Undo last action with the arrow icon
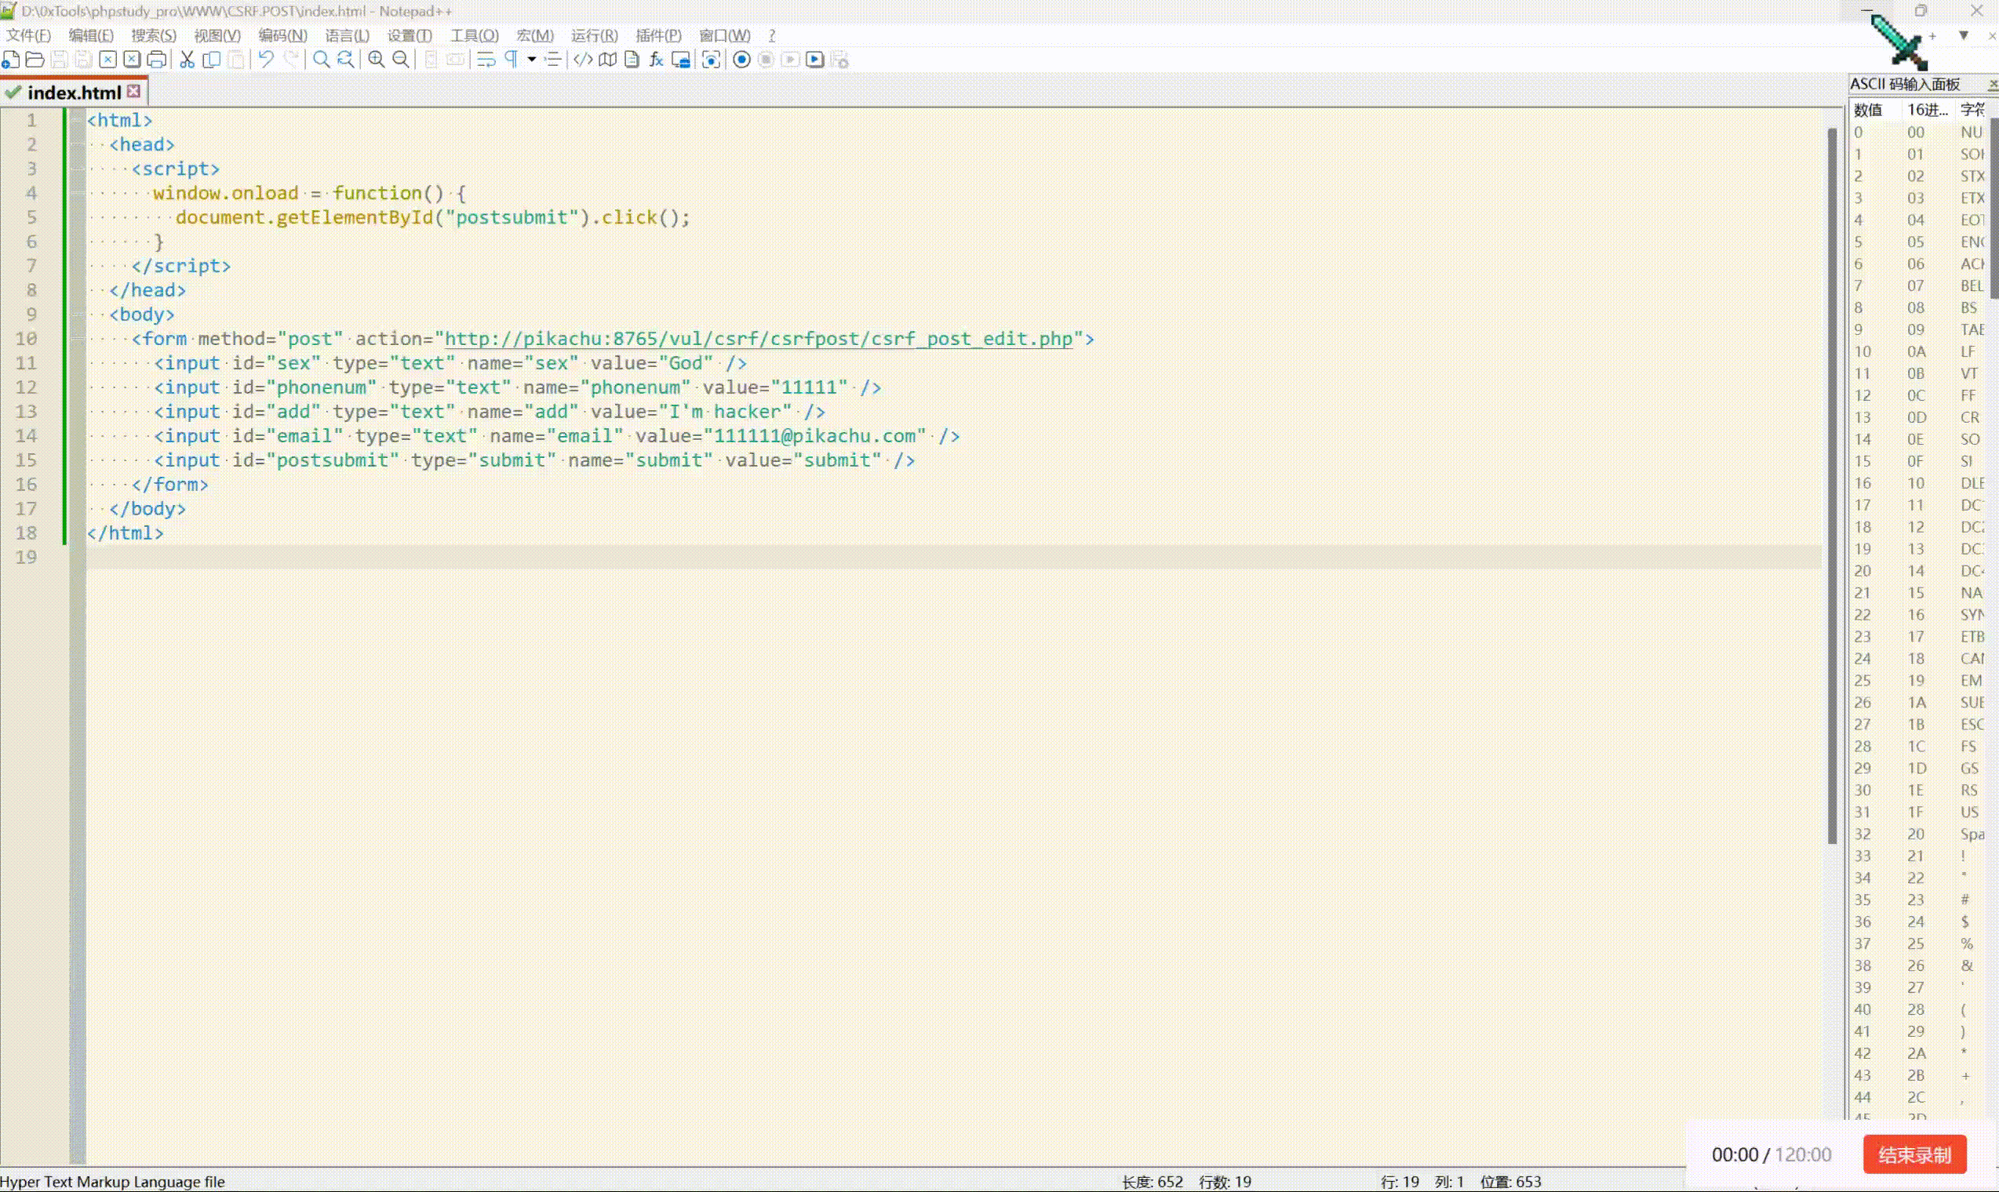Screen dimensions: 1999x1192 point(266,60)
